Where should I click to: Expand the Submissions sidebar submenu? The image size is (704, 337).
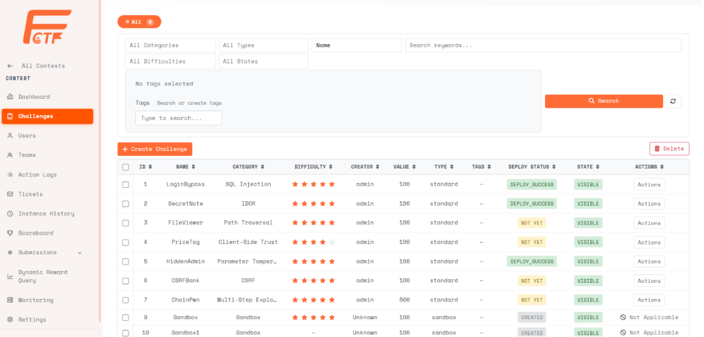click(x=79, y=253)
